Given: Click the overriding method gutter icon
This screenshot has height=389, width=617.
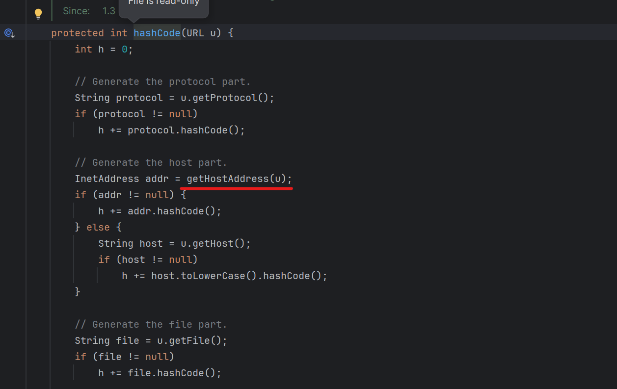Looking at the screenshot, I should (9, 33).
